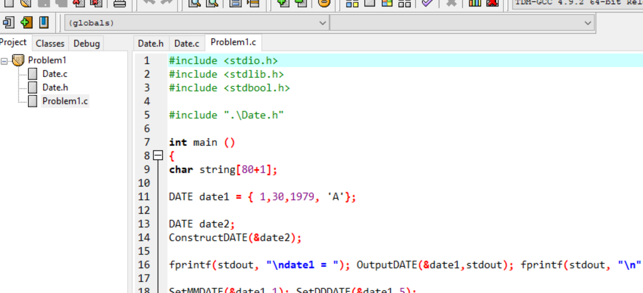
Task: Open the empty function list dropdown
Action: click(462, 23)
